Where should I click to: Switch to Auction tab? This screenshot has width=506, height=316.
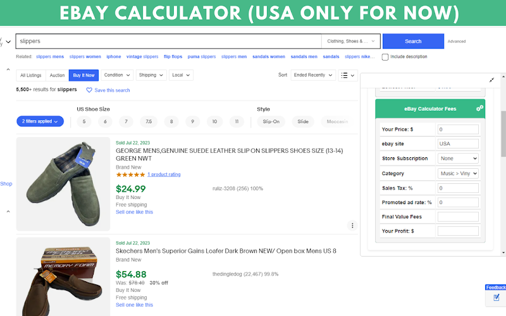coord(57,75)
